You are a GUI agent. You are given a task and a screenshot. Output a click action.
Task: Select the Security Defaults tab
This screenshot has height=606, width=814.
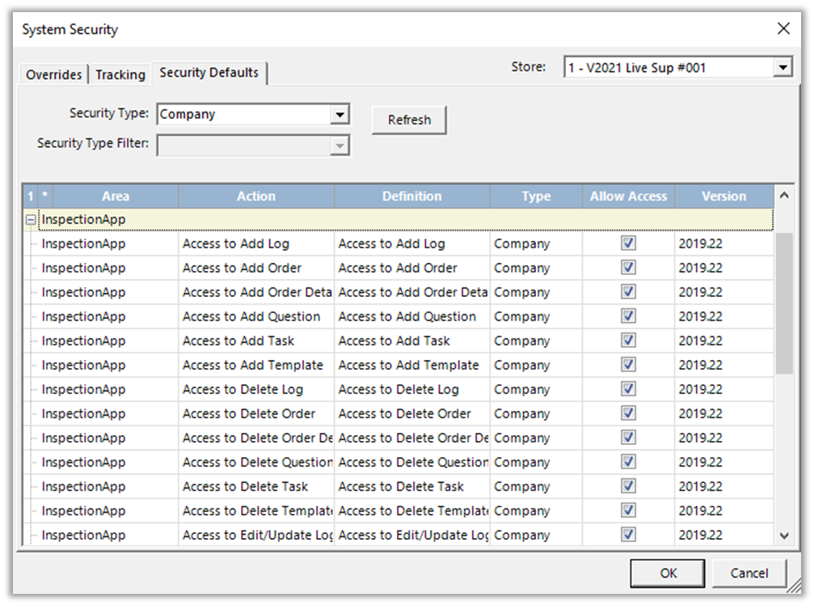(x=209, y=73)
